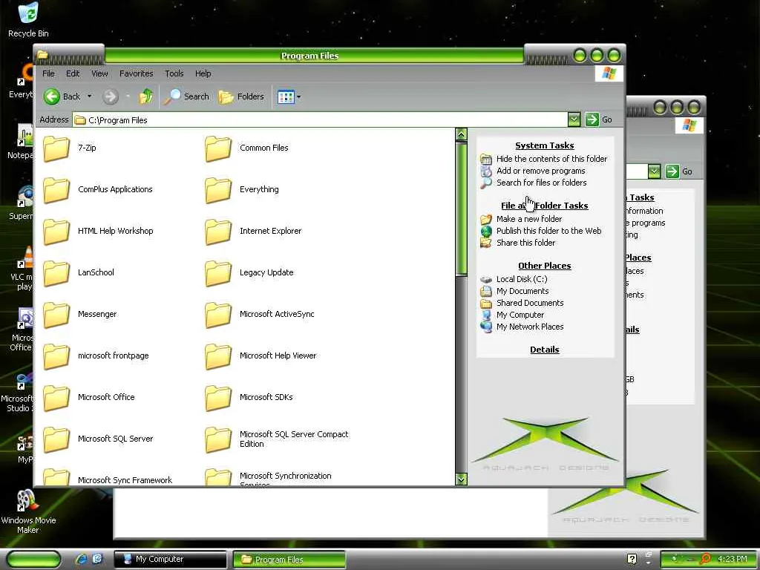Click Add or remove programs link

540,171
